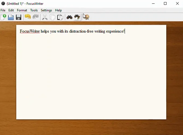Save the document with the floppy disk icon
Screen dimensions: 183x135
pos(19,17)
